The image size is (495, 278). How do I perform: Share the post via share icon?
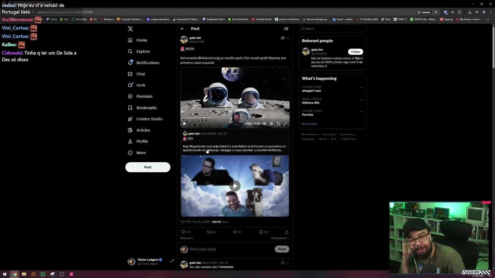tap(287, 232)
